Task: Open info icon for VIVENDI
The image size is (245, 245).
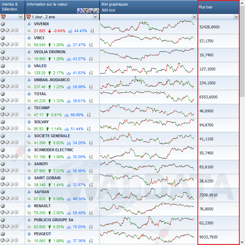Action: pyautogui.click(x=29, y=24)
